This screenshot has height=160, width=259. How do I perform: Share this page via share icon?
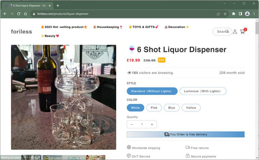click(218, 14)
